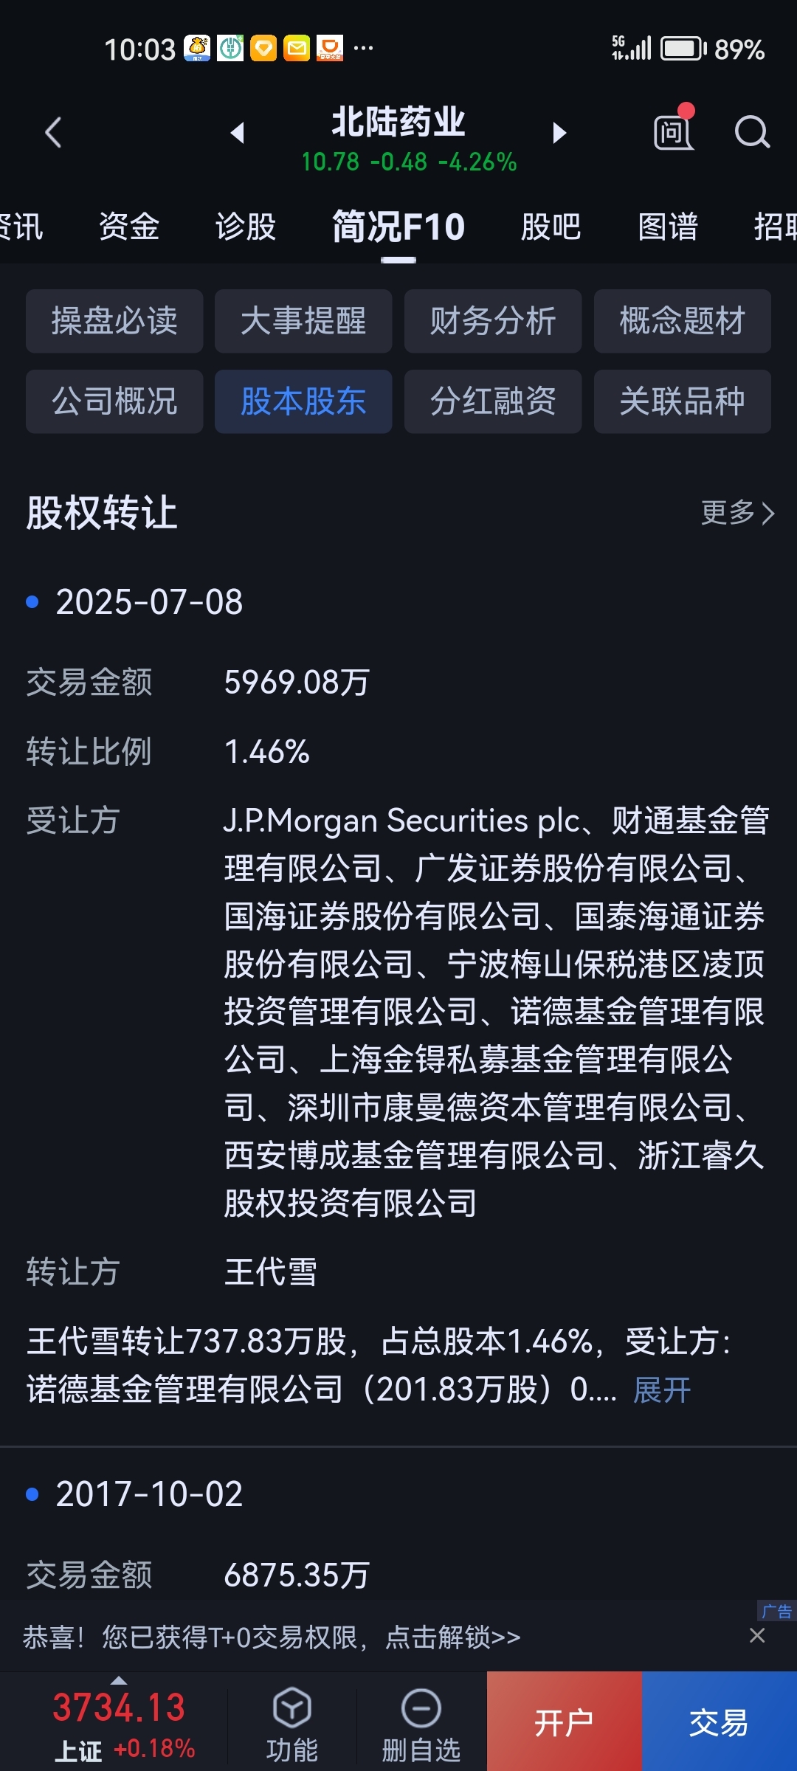The width and height of the screenshot is (797, 1771).
Task: Go to previous stock with left triangle
Action: [237, 133]
